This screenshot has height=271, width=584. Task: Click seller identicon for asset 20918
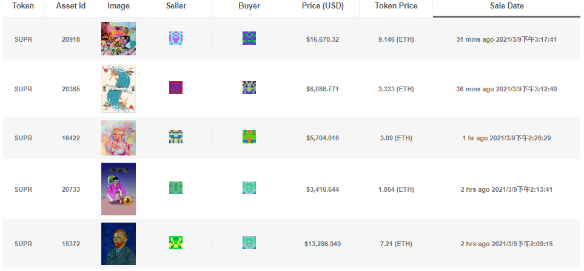pyautogui.click(x=176, y=39)
